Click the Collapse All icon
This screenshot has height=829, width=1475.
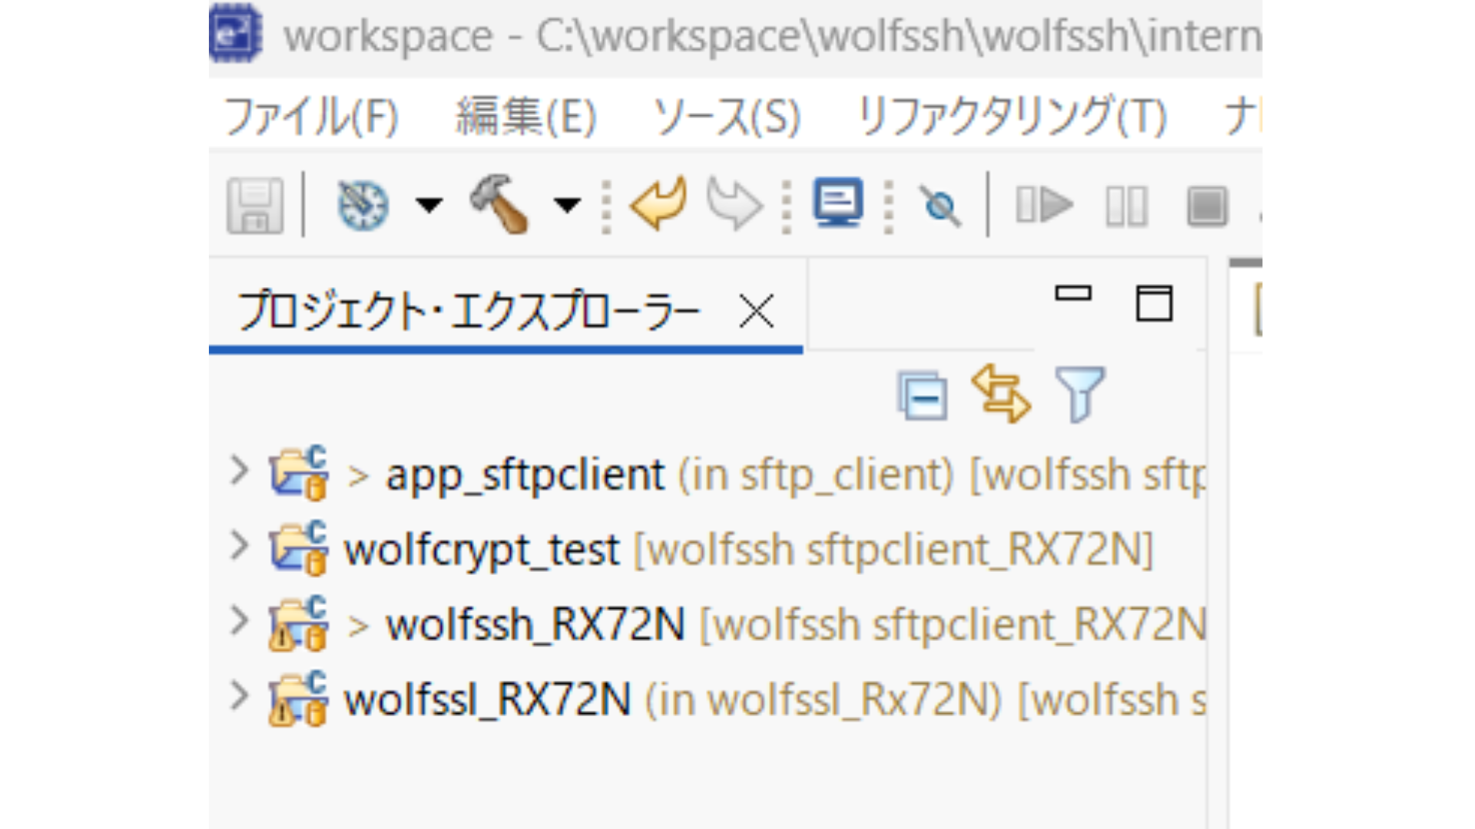[x=922, y=395]
